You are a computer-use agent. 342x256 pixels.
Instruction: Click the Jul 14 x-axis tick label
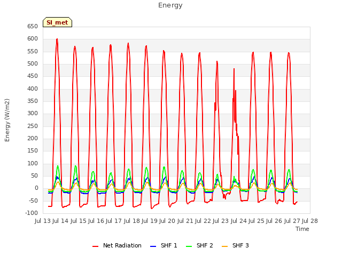[60, 221]
